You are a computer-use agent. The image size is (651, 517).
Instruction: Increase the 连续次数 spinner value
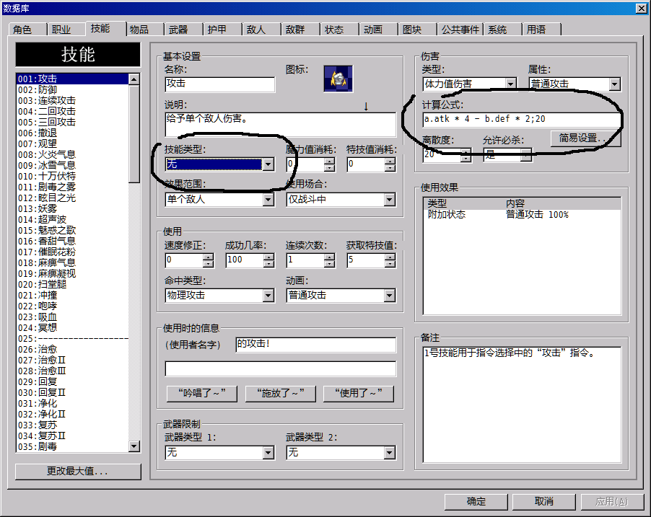(x=329, y=257)
